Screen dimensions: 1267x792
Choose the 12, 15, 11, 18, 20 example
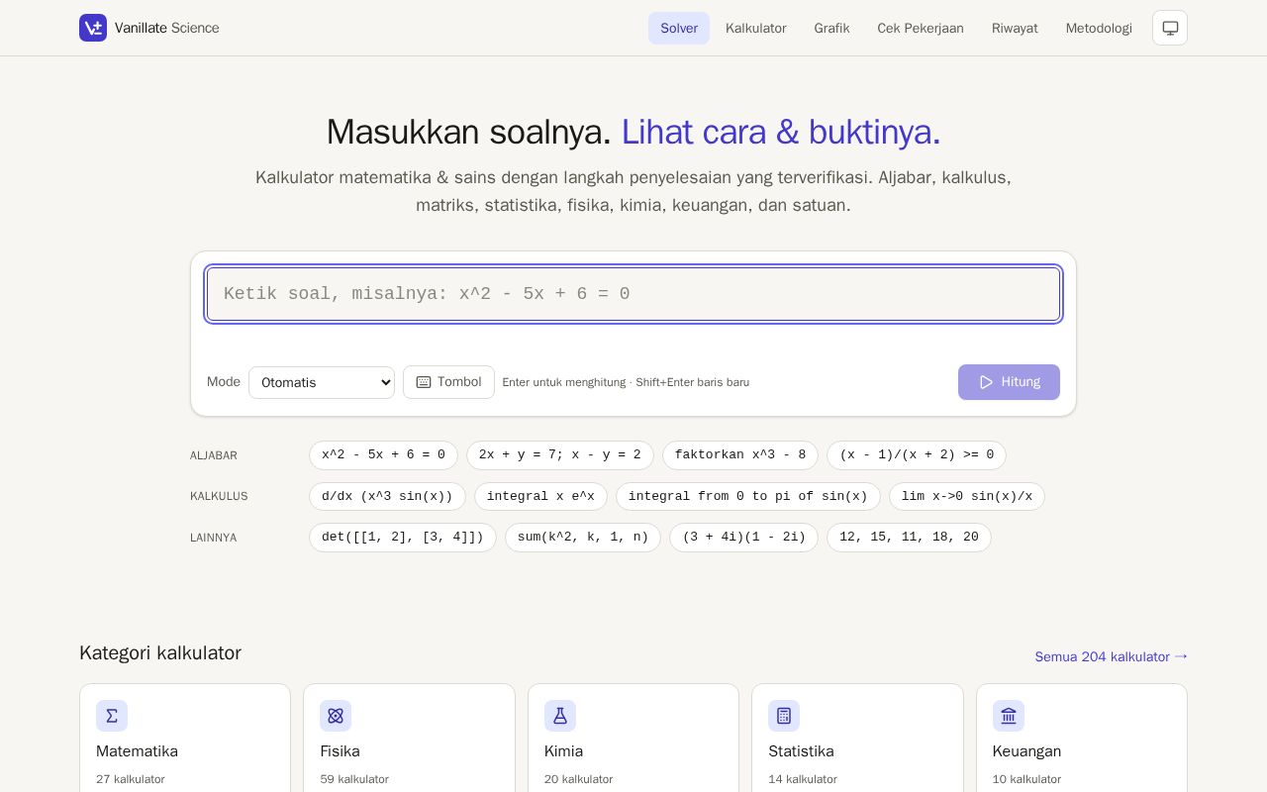click(909, 538)
